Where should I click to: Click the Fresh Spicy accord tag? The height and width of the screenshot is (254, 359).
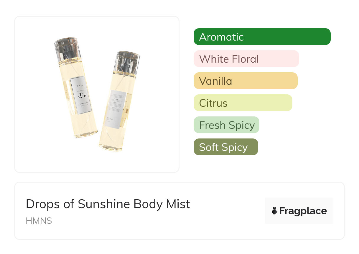[226, 125]
